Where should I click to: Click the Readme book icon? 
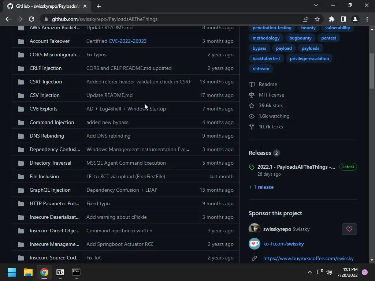tap(252, 85)
